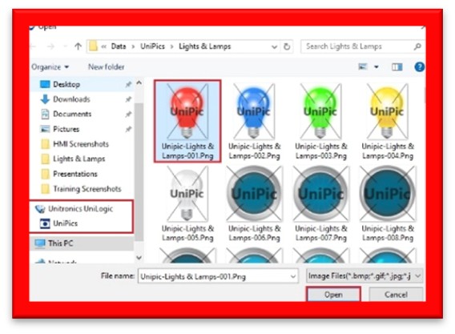Click the HMI Screenshots folder icon
The height and width of the screenshot is (334, 455).
coord(46,144)
